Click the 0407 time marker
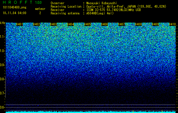The image size is (178, 113). [121, 24]
